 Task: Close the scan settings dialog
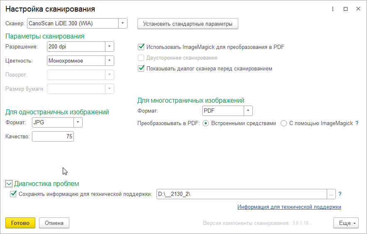point(358,9)
